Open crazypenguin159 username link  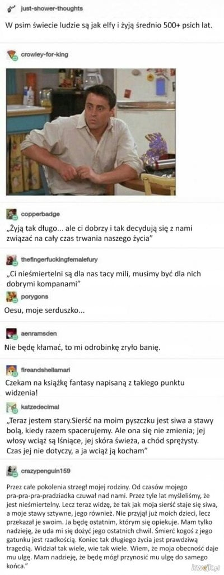point(46,471)
